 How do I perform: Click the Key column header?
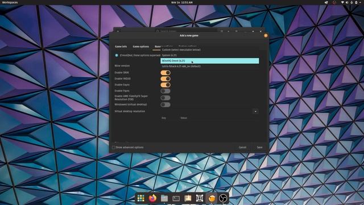click(x=164, y=118)
